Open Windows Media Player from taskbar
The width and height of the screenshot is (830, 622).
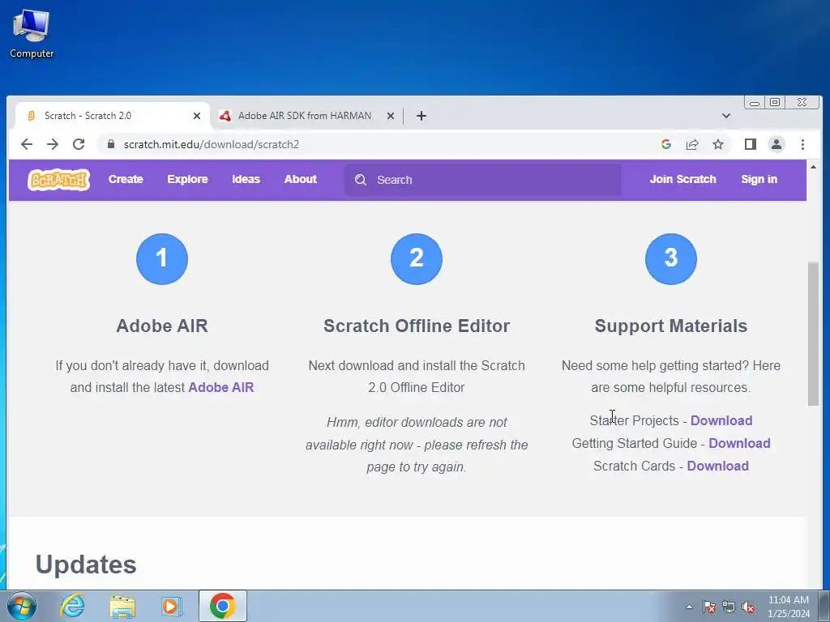pos(171,606)
